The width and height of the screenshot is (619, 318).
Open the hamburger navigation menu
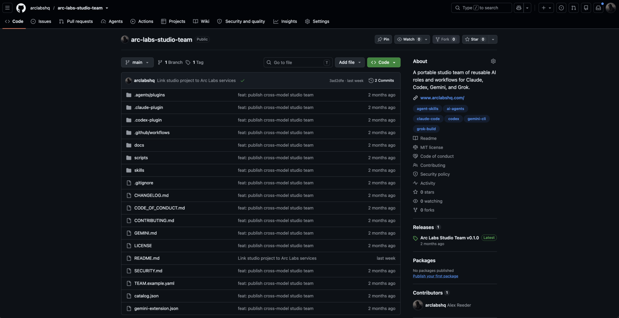pyautogui.click(x=8, y=8)
